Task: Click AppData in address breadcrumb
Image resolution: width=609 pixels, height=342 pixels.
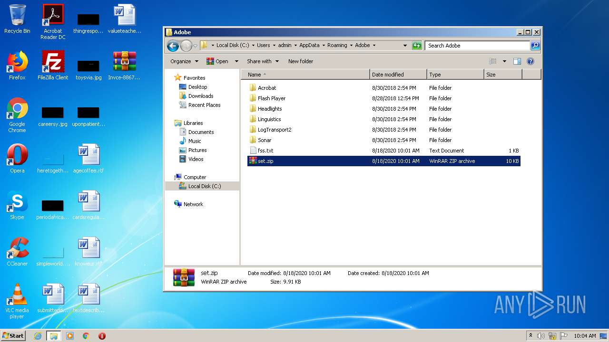Action: click(x=309, y=46)
